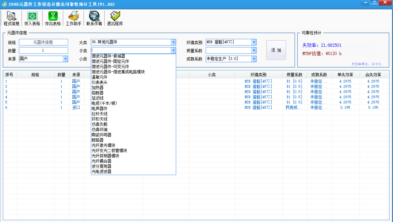This screenshot has height=222, width=393.
Task: Click the 退出程序 exit program icon
Action: pos(115,18)
